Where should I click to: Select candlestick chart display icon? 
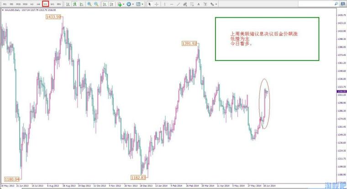[x=75, y=4]
